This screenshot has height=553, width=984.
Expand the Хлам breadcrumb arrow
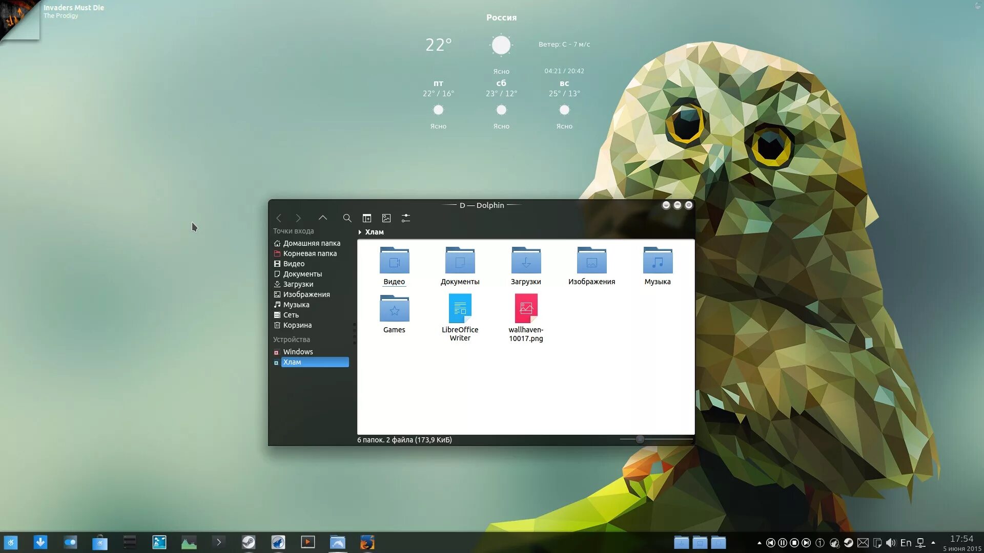[x=360, y=232]
